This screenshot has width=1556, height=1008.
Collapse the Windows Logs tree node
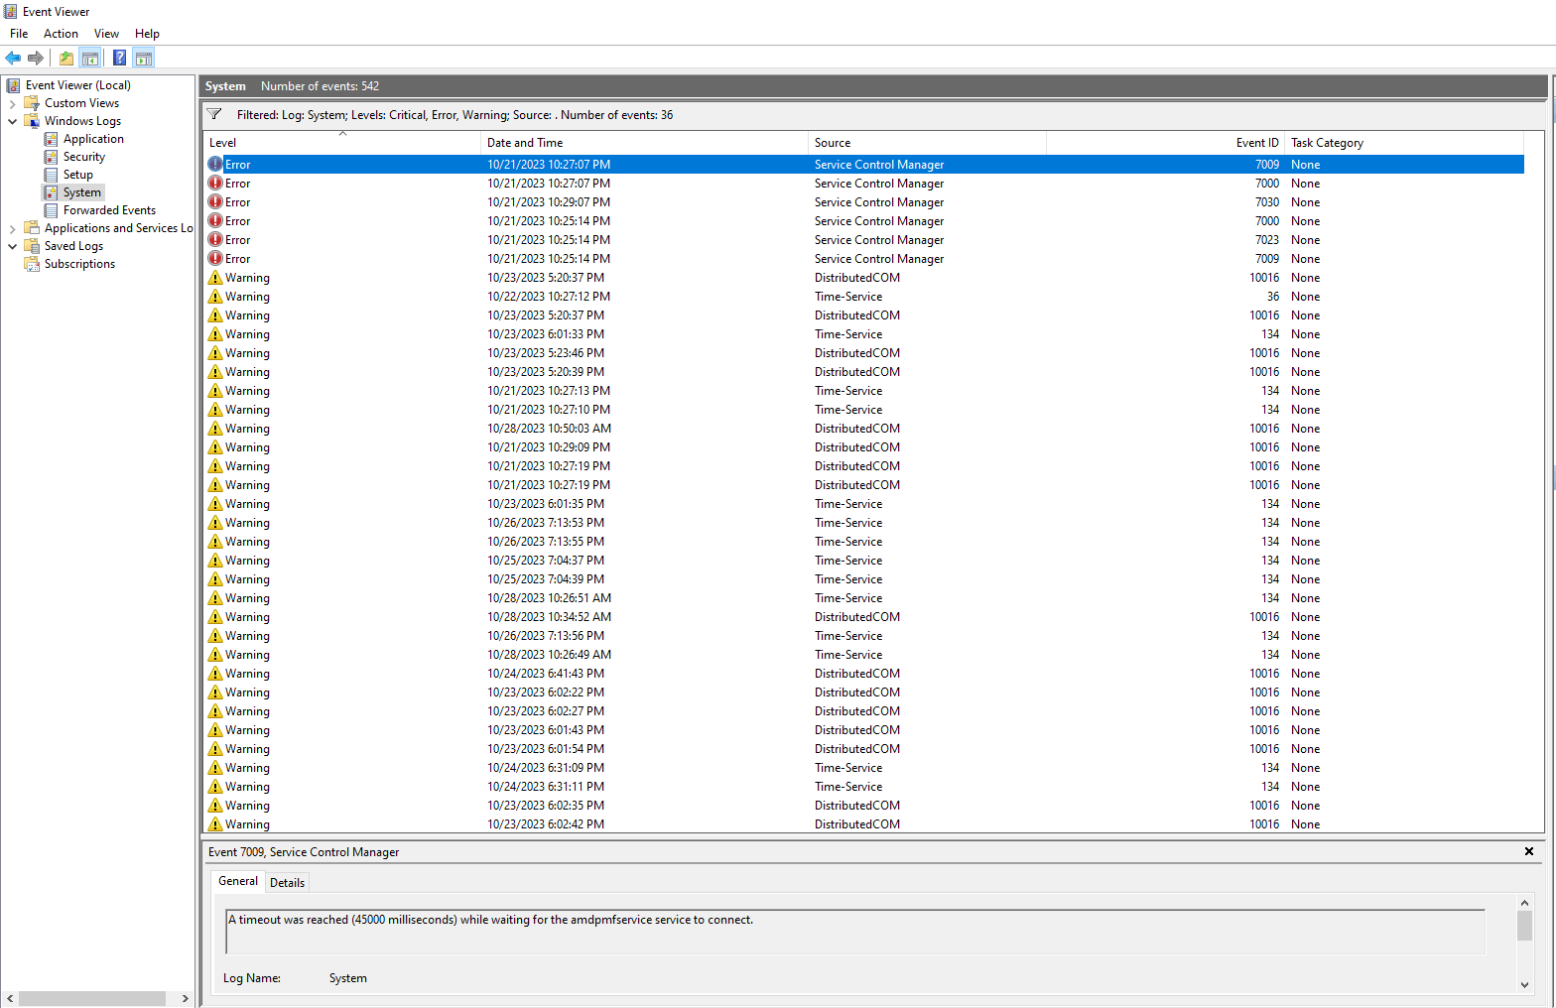tap(12, 121)
